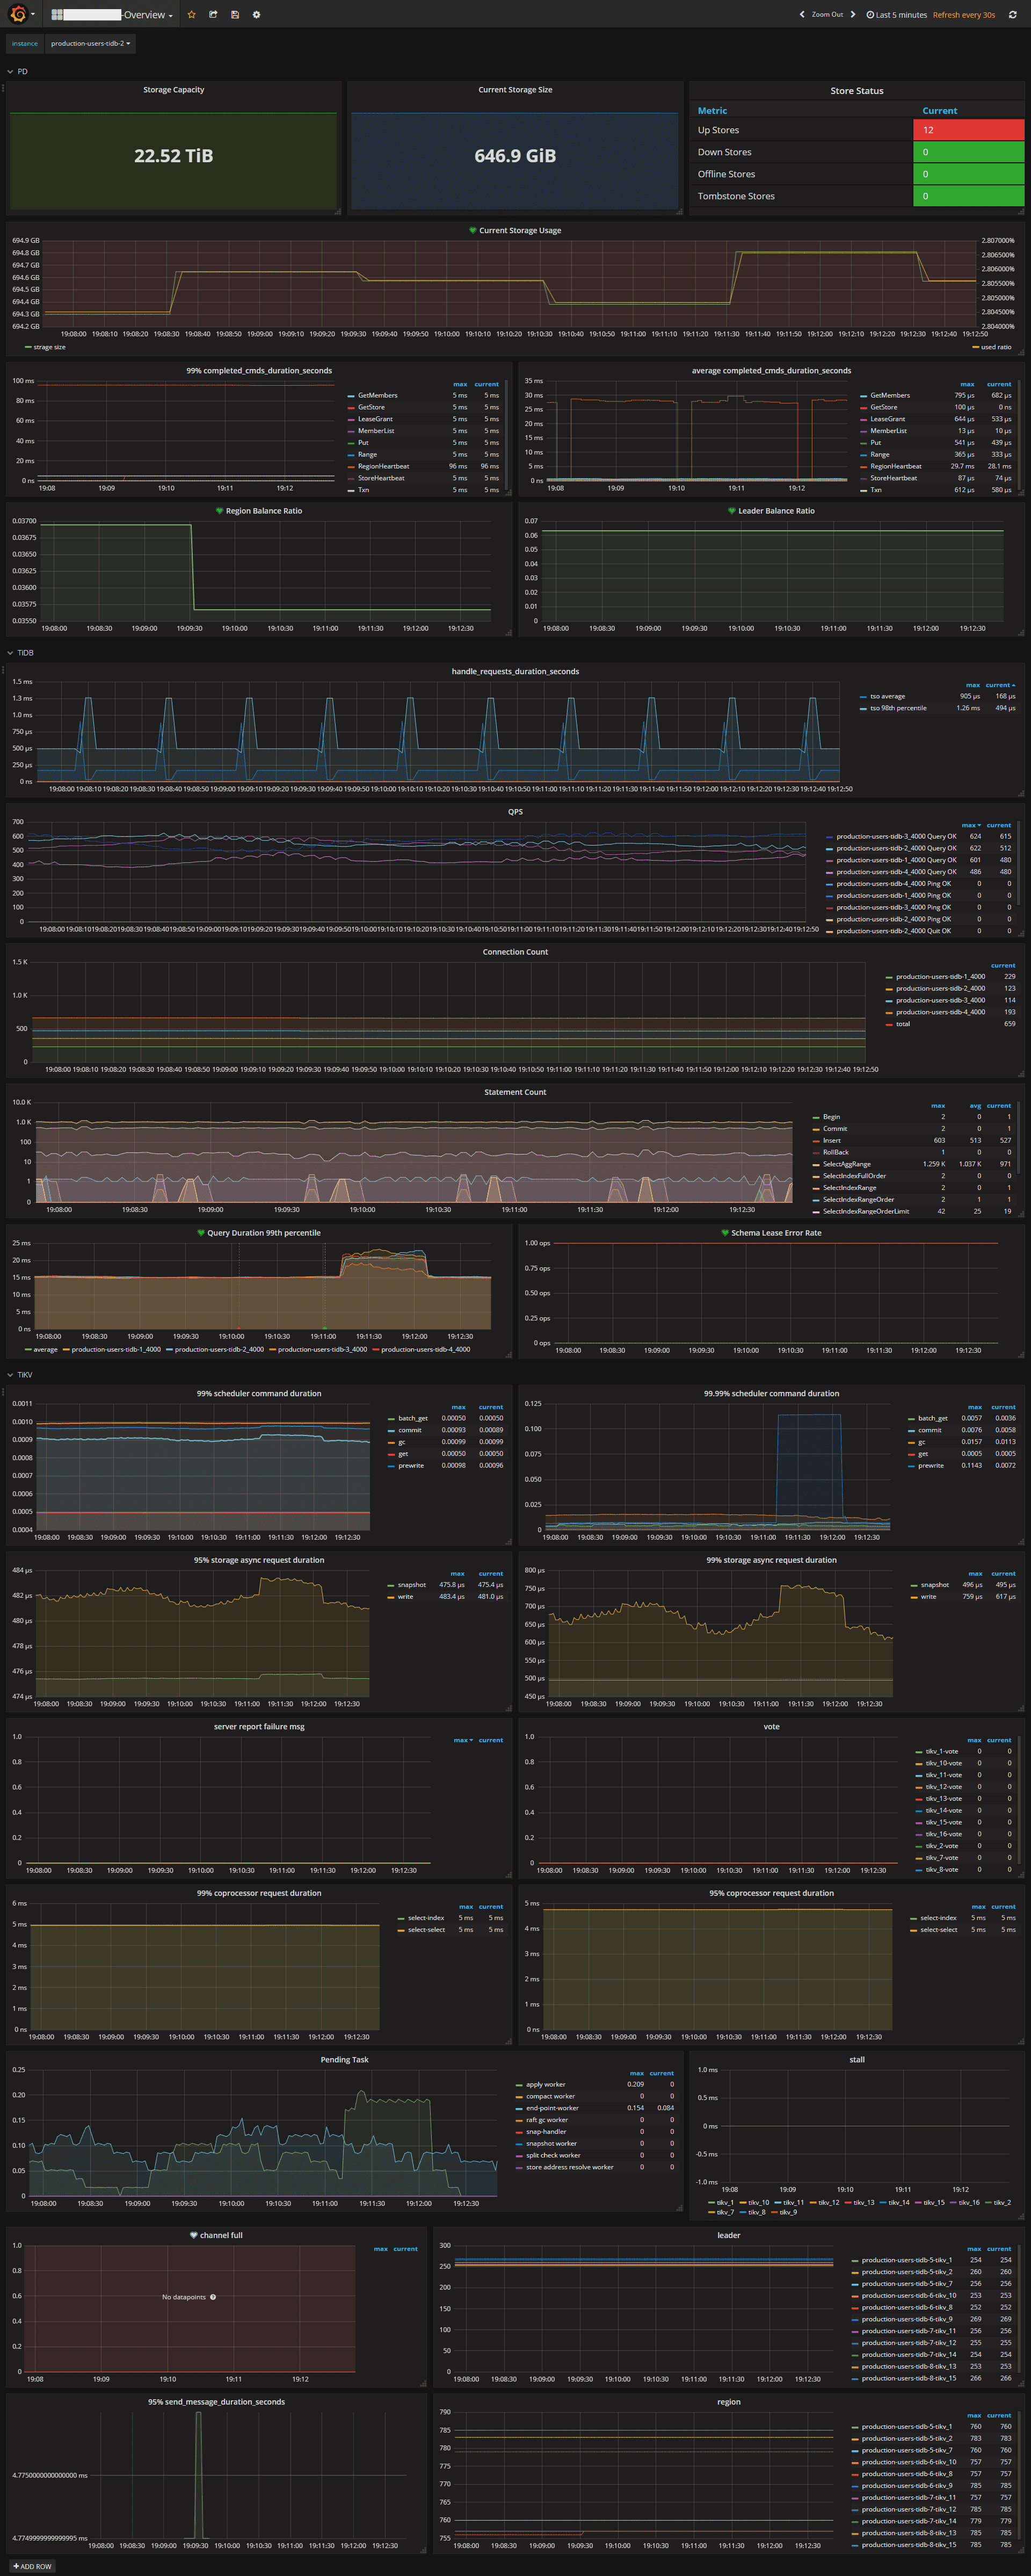Open Pending Task panel title menu
This screenshot has height=2576, width=1031.
point(344,2060)
